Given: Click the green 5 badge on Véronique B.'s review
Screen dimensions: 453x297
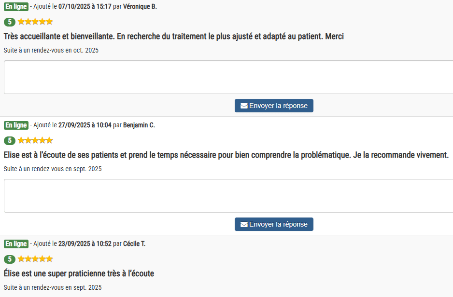Looking at the screenshot, I should click(9, 22).
